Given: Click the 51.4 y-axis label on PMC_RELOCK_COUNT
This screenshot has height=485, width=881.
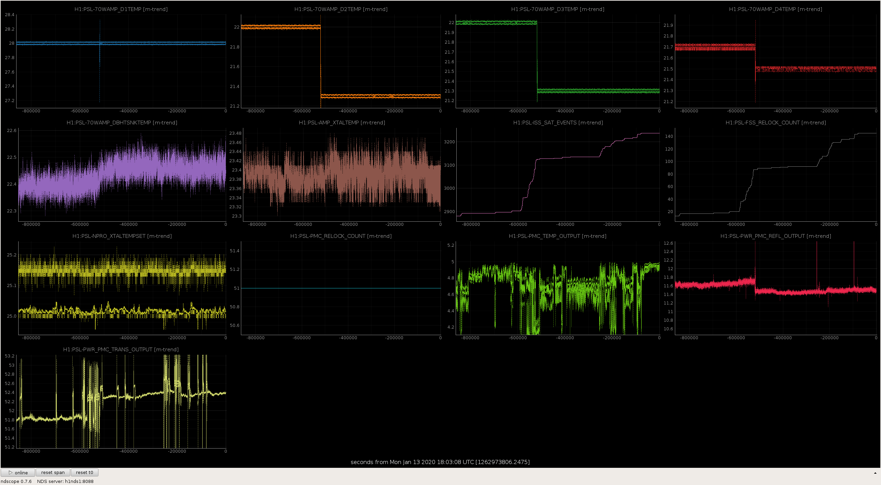Looking at the screenshot, I should 235,251.
